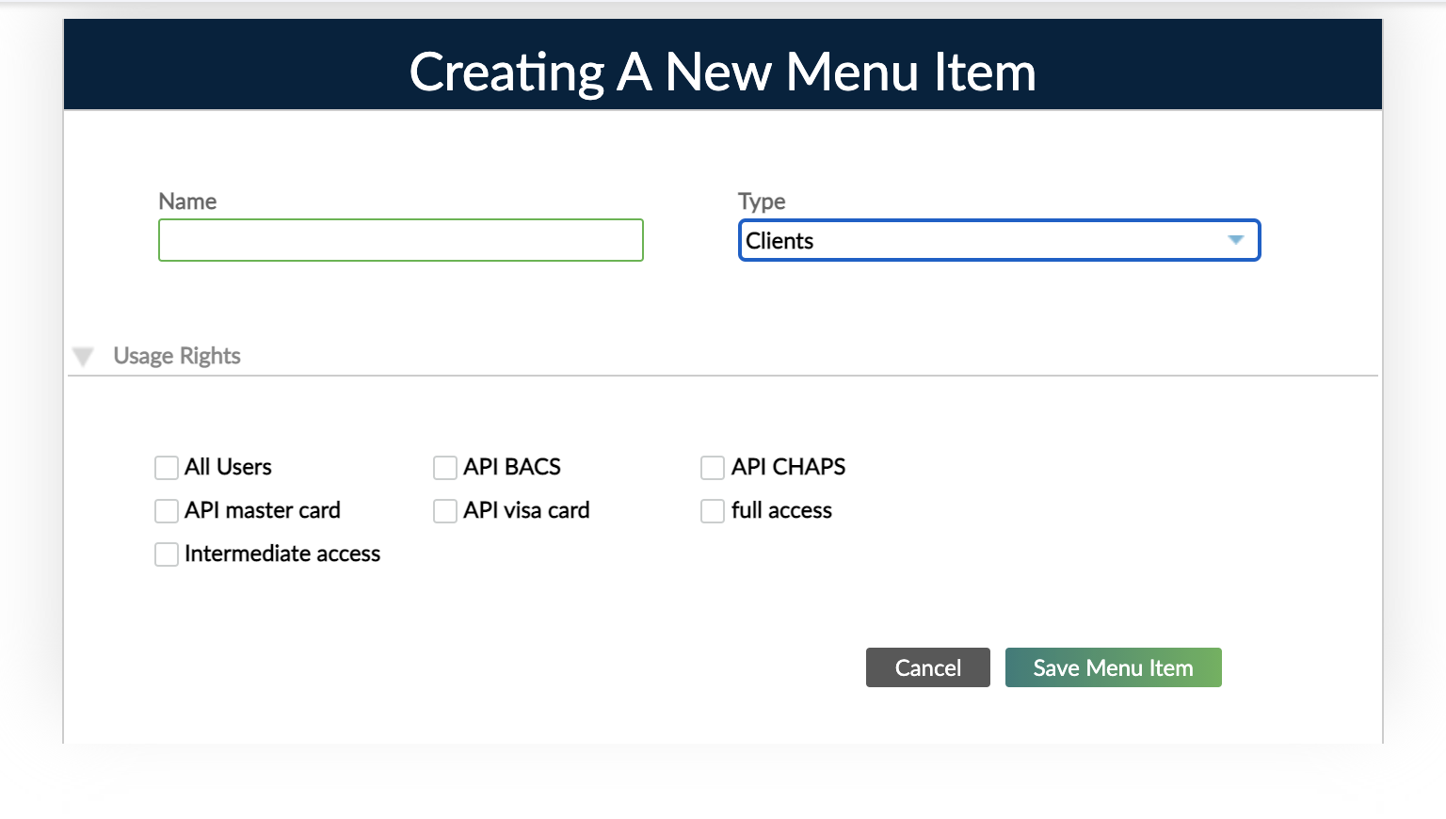Click the Usage Rights disclosure triangle
The image size is (1446, 819).
click(83, 355)
